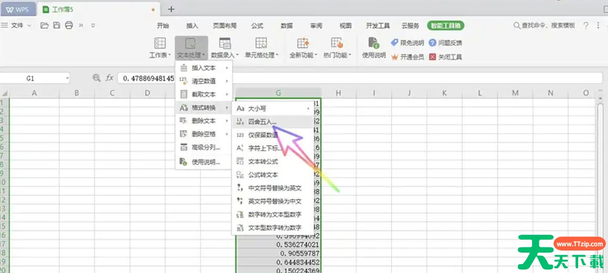Open the quick access customize dropdown arrow
The height and width of the screenshot is (273, 608).
pyautogui.click(x=93, y=26)
